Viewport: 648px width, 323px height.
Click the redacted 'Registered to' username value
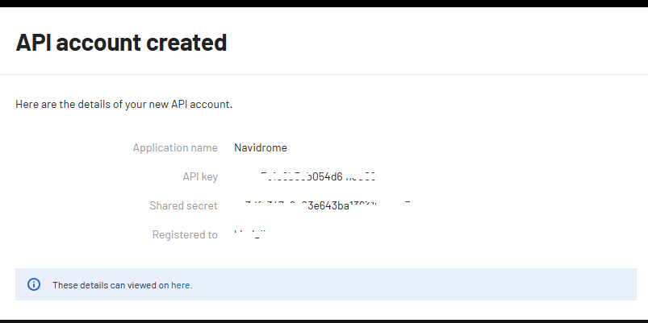coord(249,234)
